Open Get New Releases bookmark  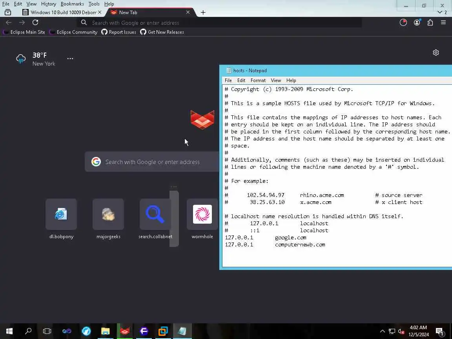click(x=162, y=32)
